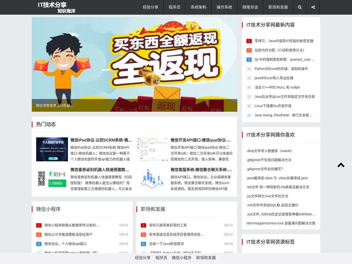
Task: Open recommended .xml文件中添加SQL数,返回主键ID
Action: 272,205
